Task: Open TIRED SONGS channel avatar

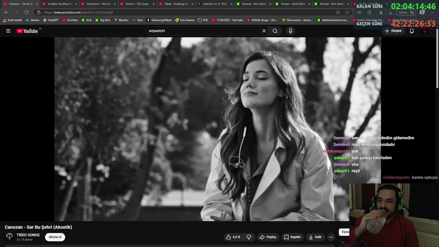Action: click(10, 237)
